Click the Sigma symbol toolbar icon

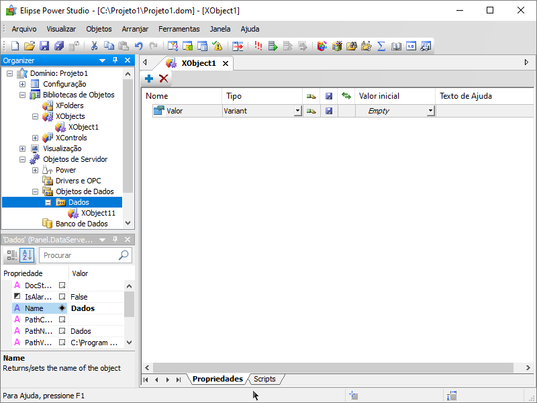point(381,46)
